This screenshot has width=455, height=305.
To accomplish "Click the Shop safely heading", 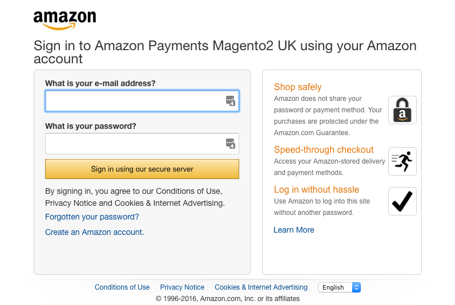I will (x=298, y=87).
